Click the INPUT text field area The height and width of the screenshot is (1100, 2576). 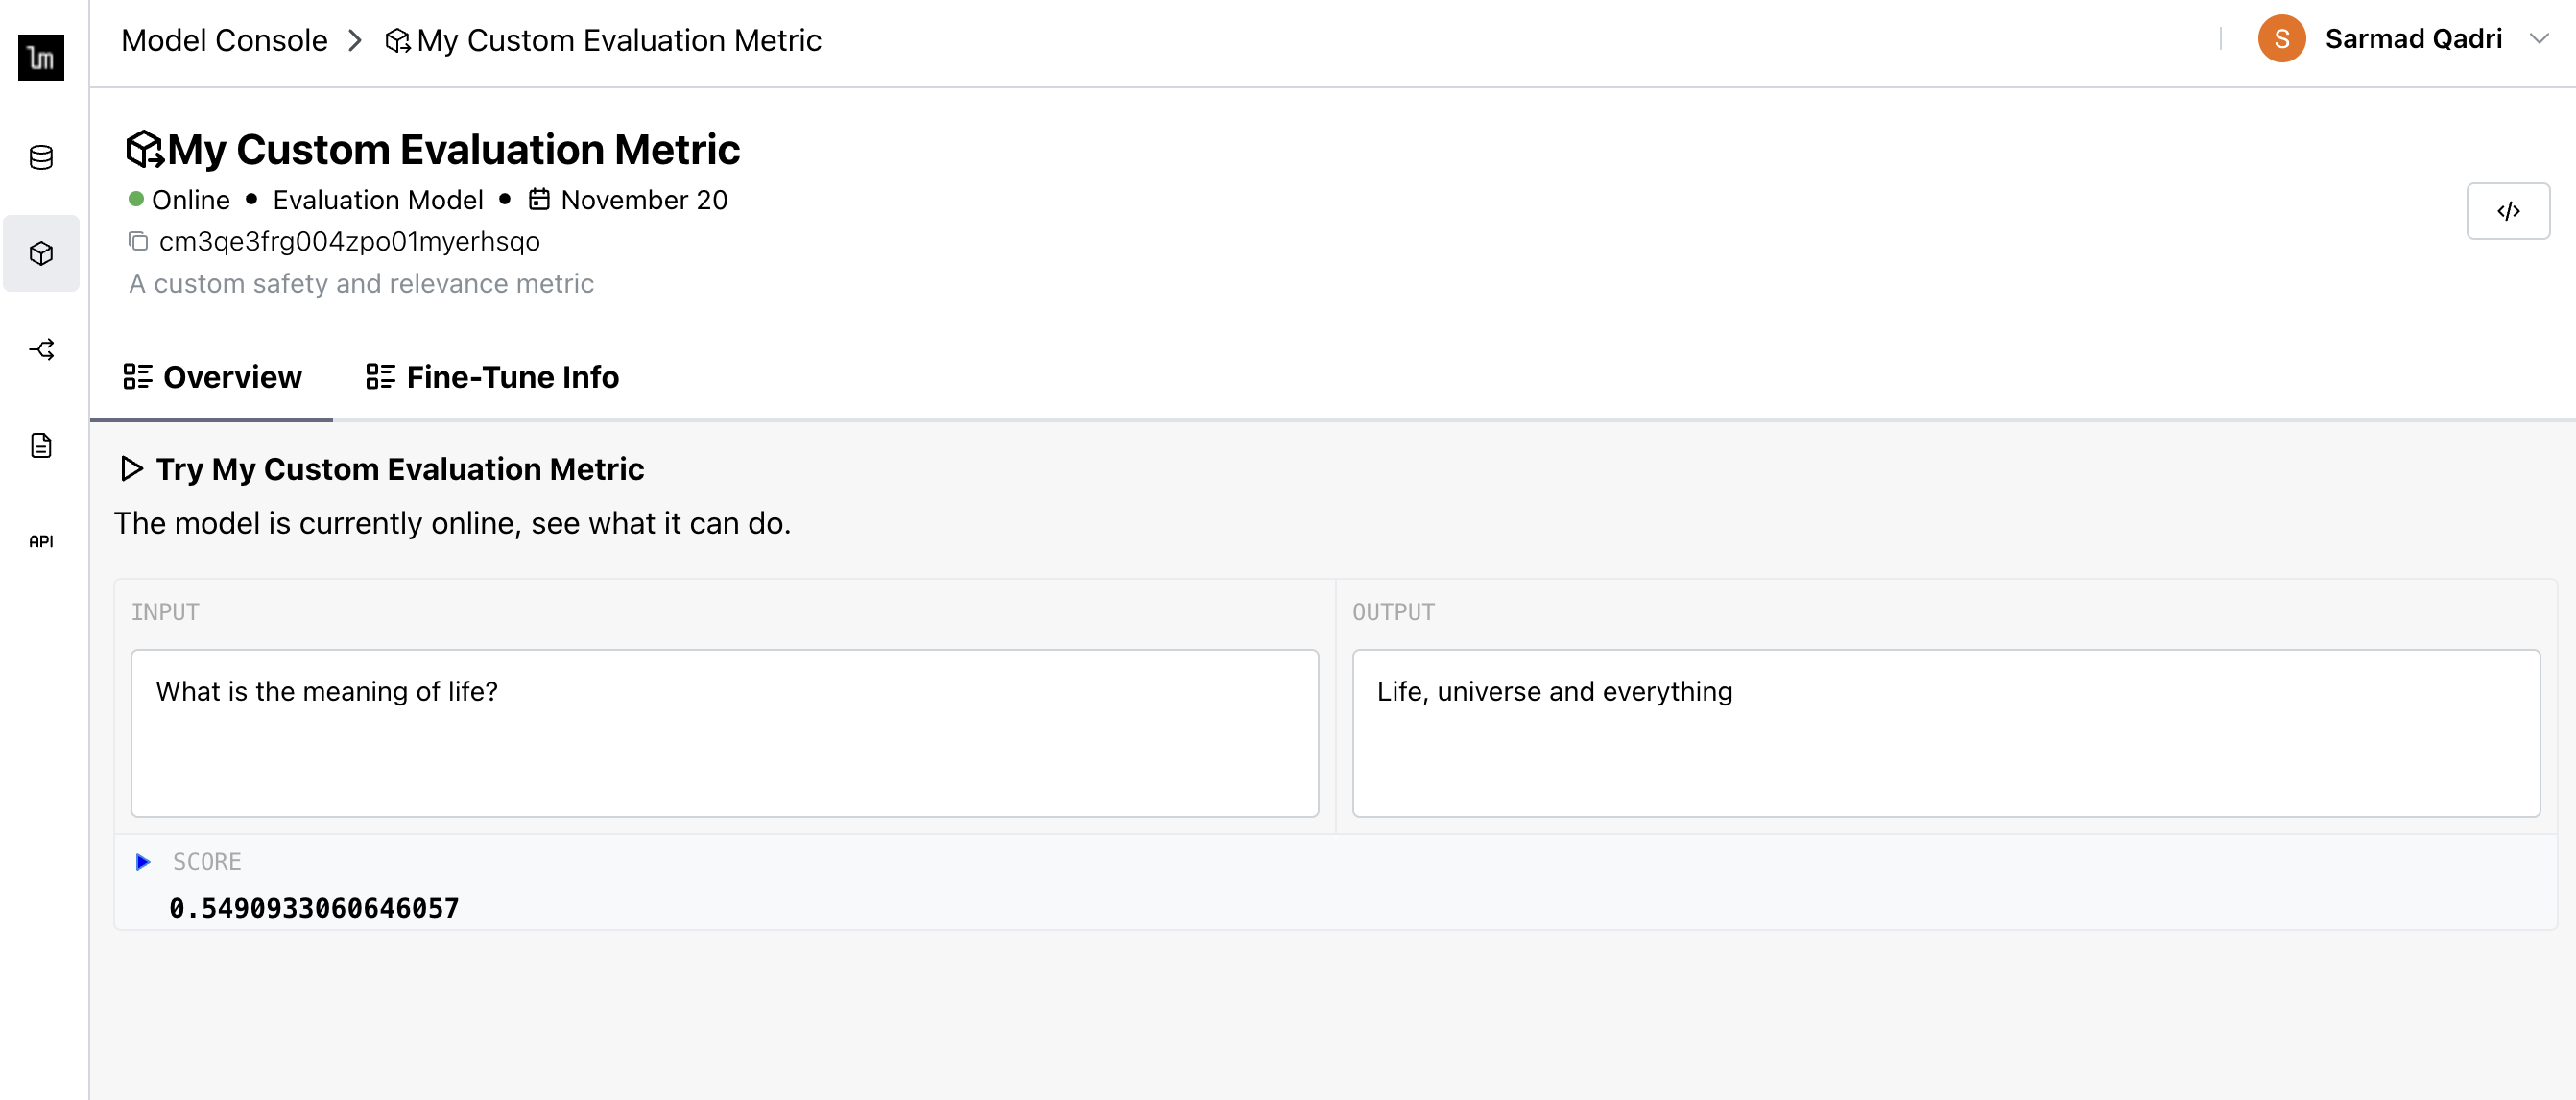[x=723, y=735]
